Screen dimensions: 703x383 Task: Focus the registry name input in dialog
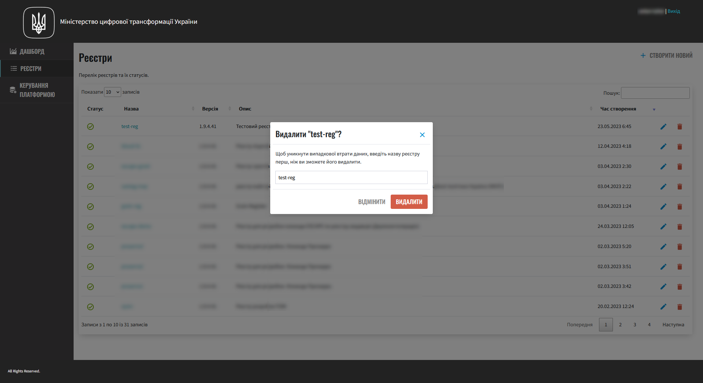click(351, 177)
